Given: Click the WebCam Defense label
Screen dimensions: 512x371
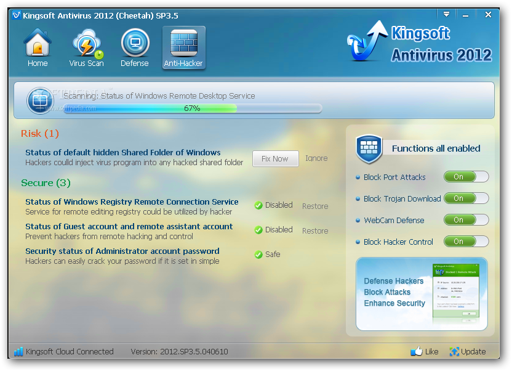Looking at the screenshot, I should (394, 220).
